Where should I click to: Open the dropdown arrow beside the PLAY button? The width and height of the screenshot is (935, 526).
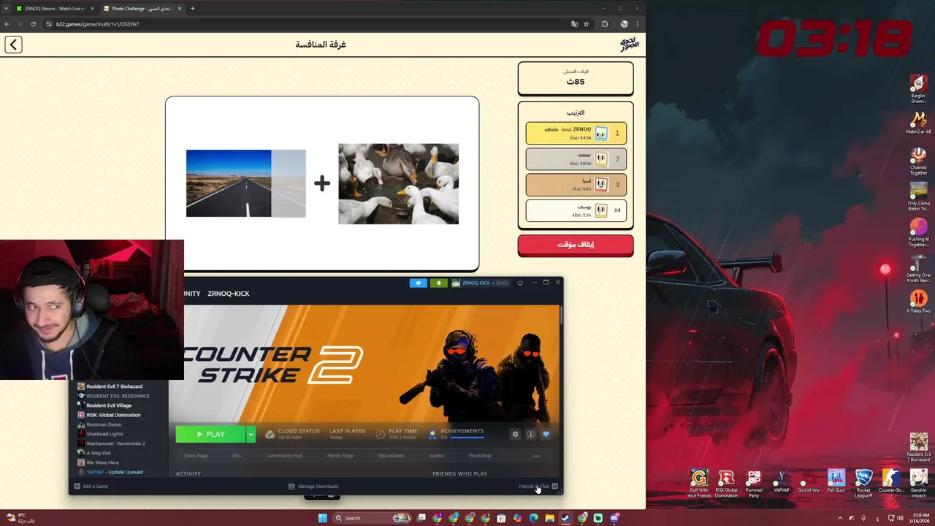(251, 434)
